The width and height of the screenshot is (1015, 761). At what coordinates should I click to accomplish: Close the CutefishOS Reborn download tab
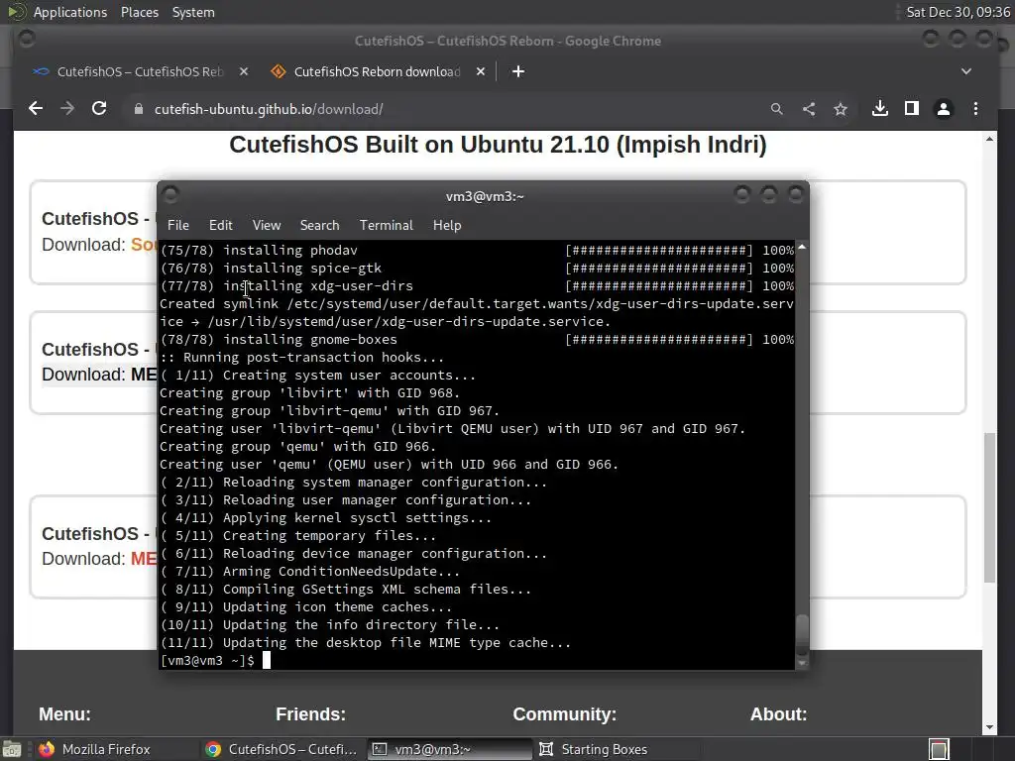coord(481,71)
